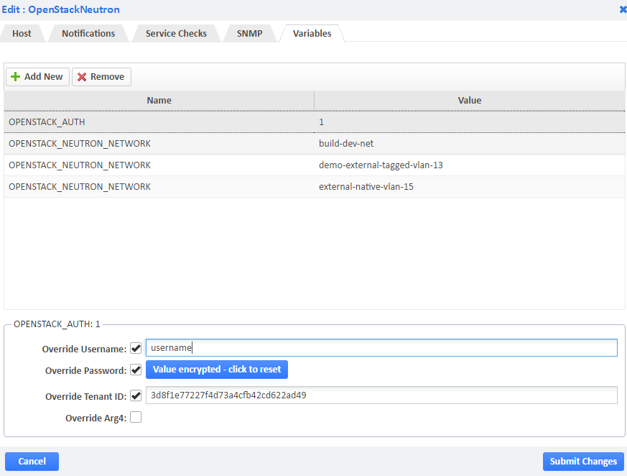
Task: Click the Cancel button
Action: click(x=32, y=461)
